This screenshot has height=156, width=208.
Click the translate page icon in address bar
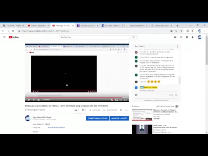(172, 31)
